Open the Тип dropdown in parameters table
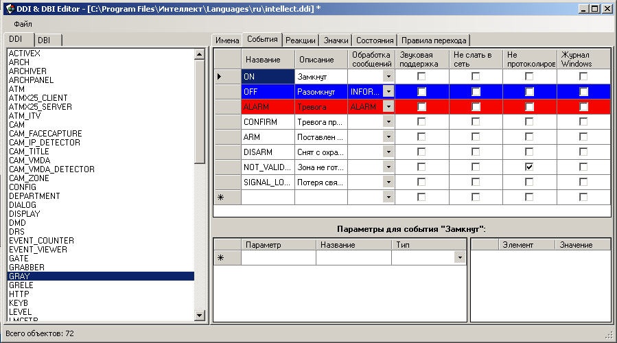The height and width of the screenshot is (343, 617). tap(459, 258)
